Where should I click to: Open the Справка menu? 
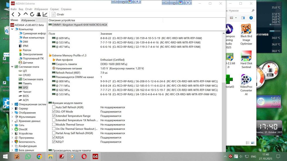tap(66, 9)
